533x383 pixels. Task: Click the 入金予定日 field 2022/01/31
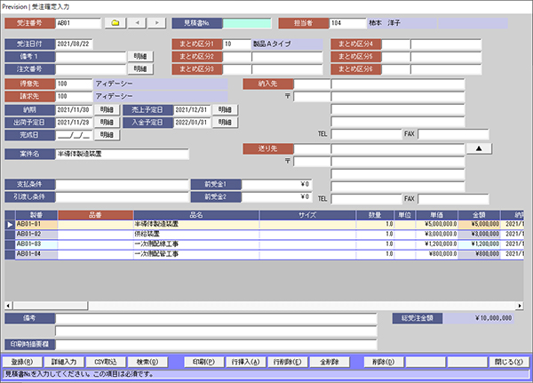tap(192, 122)
